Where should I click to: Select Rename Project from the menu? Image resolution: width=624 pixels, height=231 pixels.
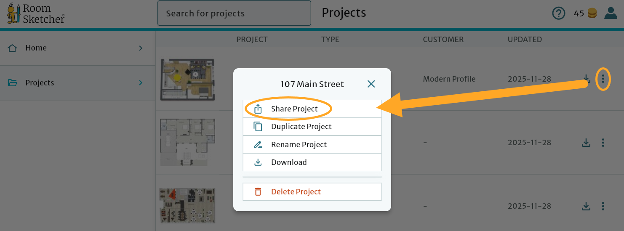click(x=312, y=145)
